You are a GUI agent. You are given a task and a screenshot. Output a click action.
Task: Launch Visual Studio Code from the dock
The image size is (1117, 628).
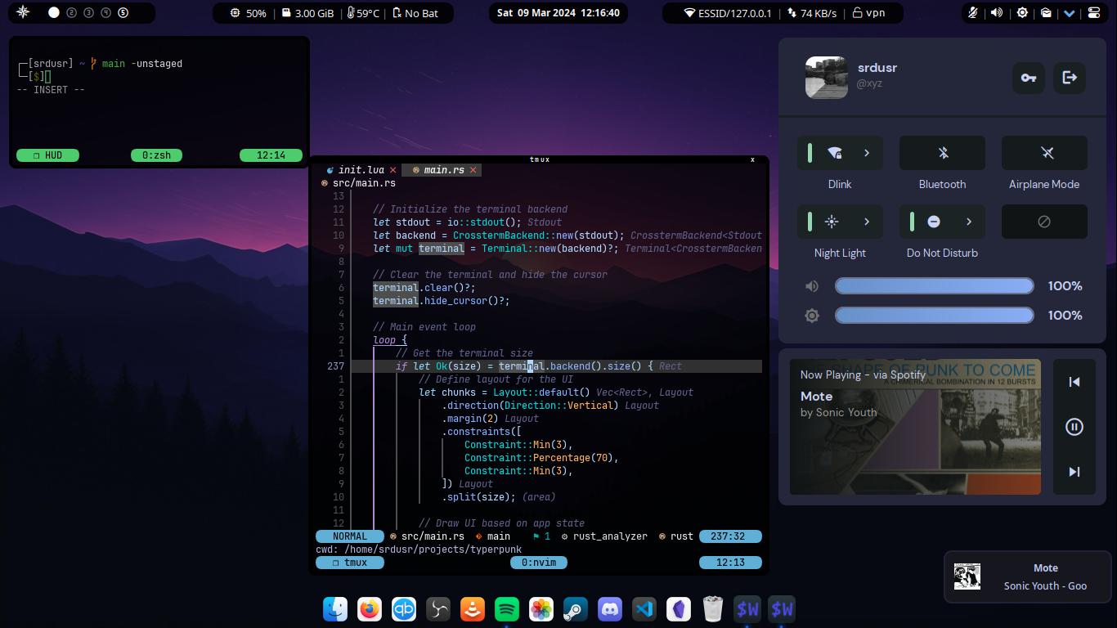point(644,609)
